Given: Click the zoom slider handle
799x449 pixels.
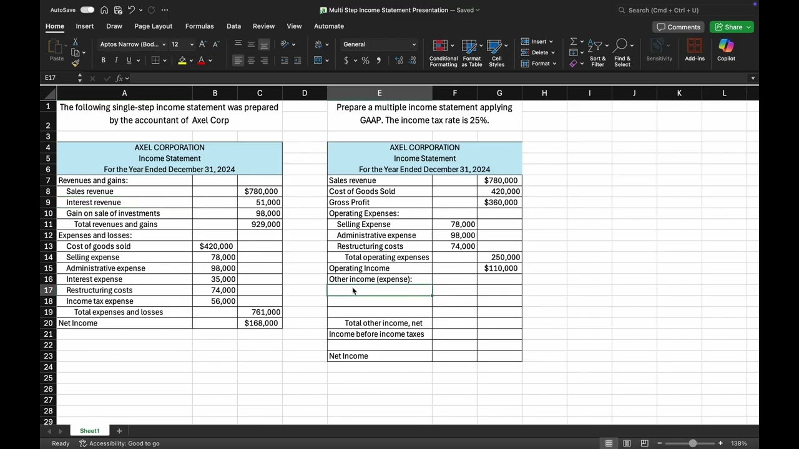Looking at the screenshot, I should pos(692,443).
